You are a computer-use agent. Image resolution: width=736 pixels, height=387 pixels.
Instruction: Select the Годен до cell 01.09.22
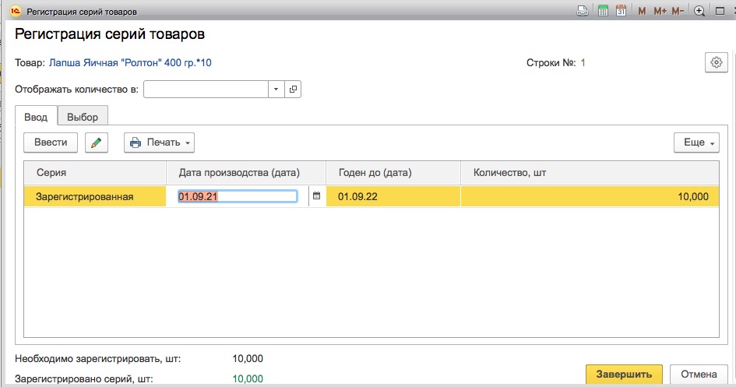[393, 196]
